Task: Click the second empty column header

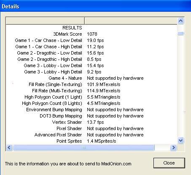Action: coord(131,21)
